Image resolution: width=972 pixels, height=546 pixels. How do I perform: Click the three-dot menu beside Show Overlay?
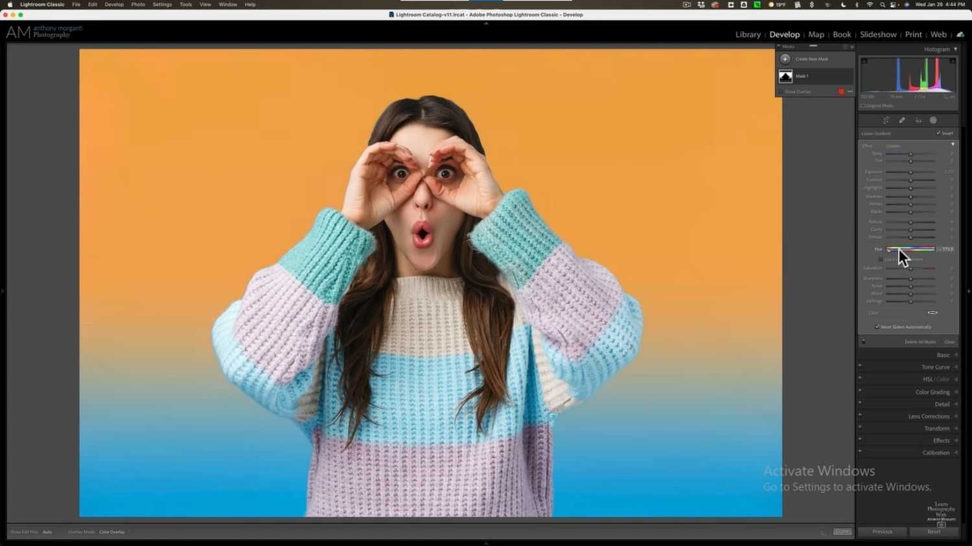pos(849,91)
